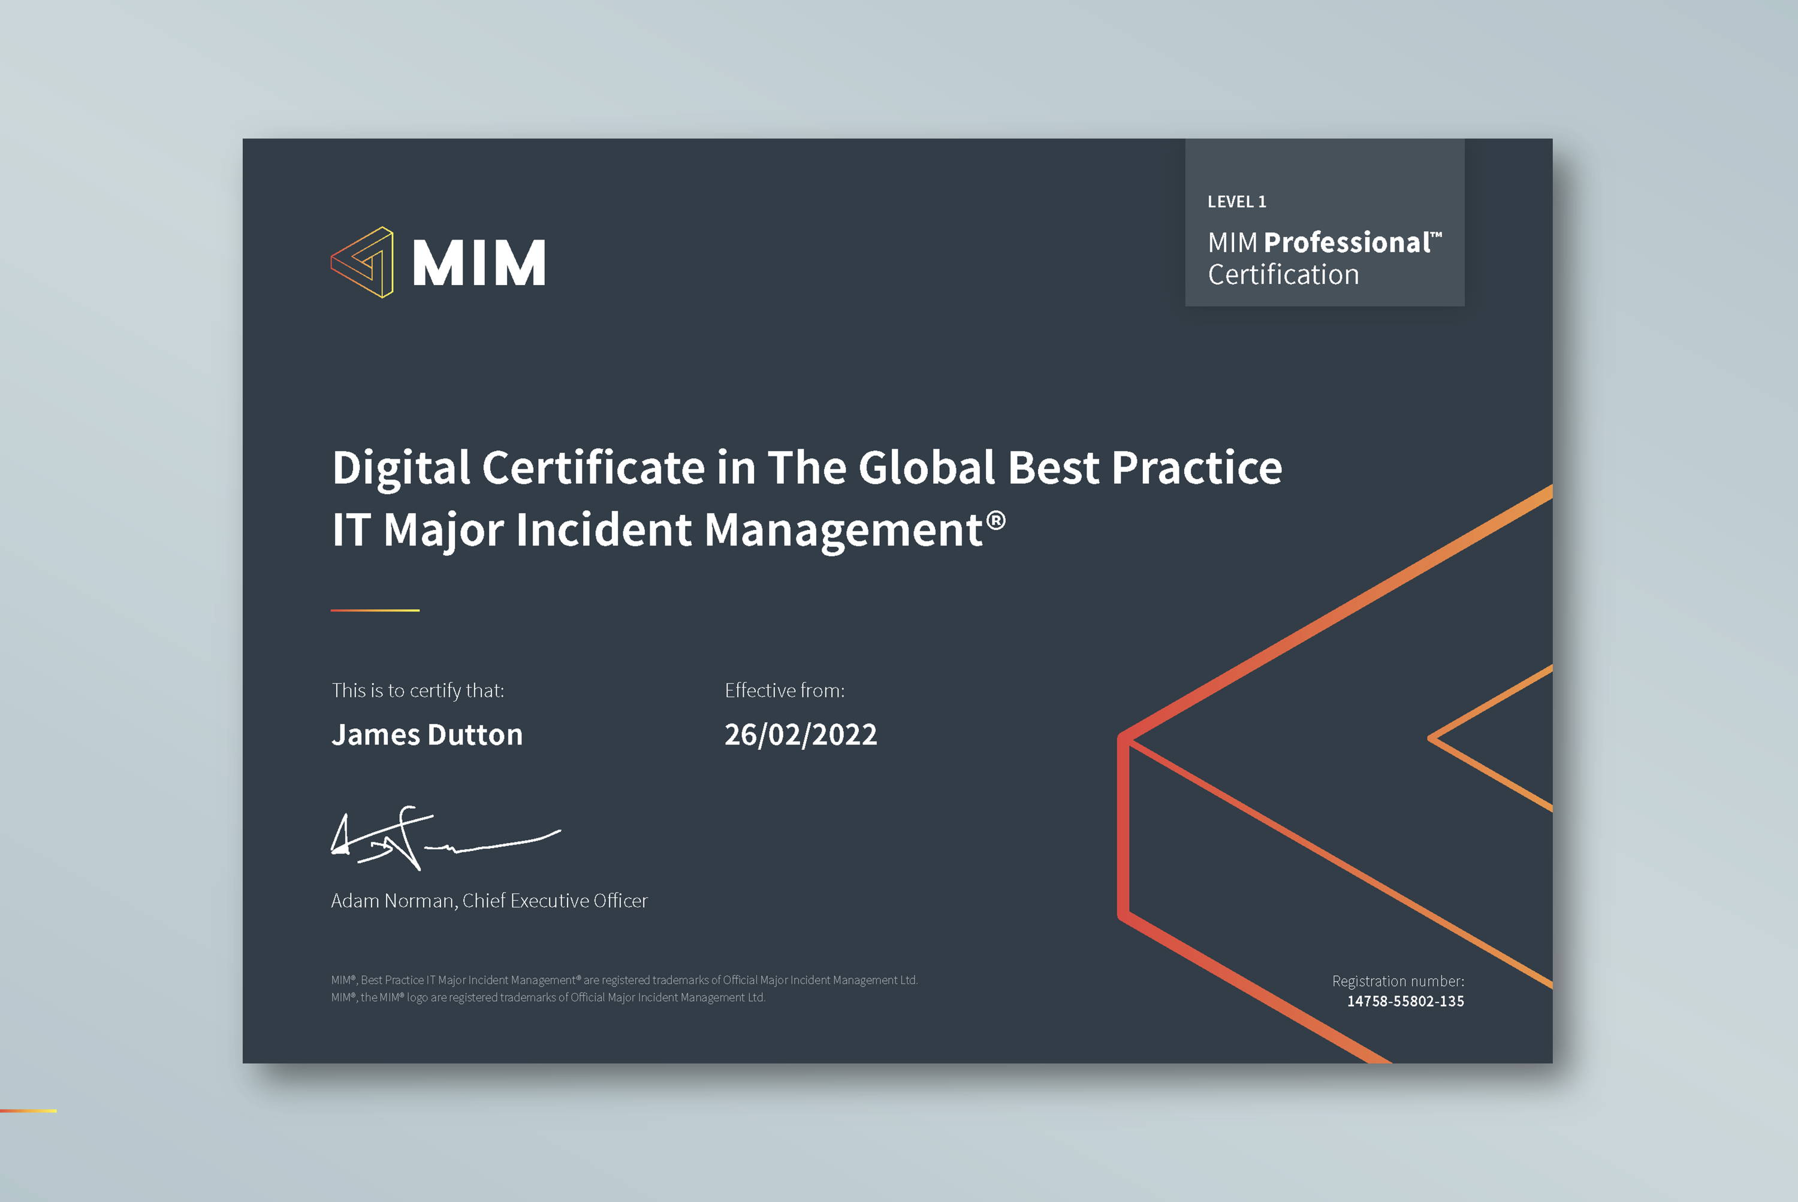Viewport: 1798px width, 1202px height.
Task: Click the first trademark notice line
Action: coord(625,980)
